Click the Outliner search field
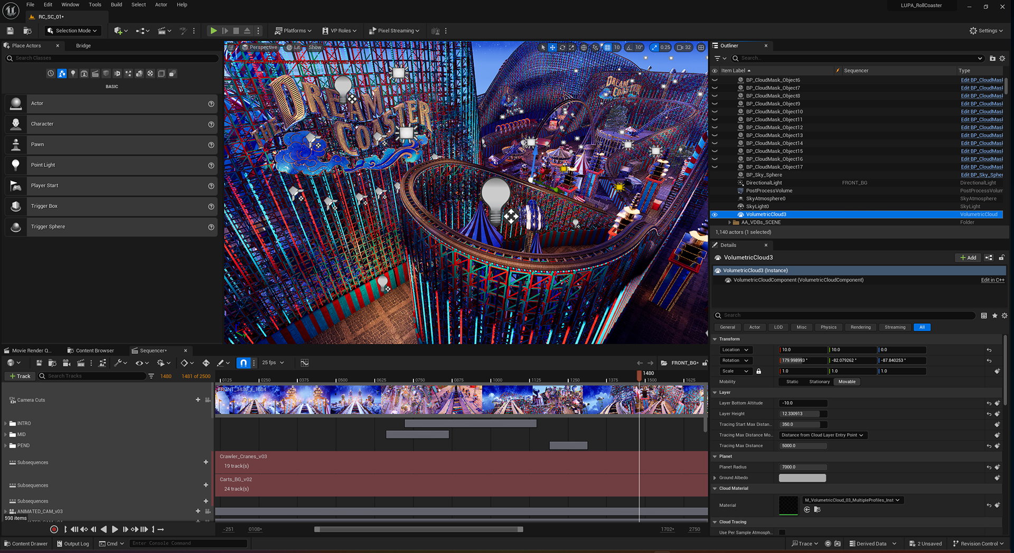The height and width of the screenshot is (553, 1014). (x=859, y=58)
